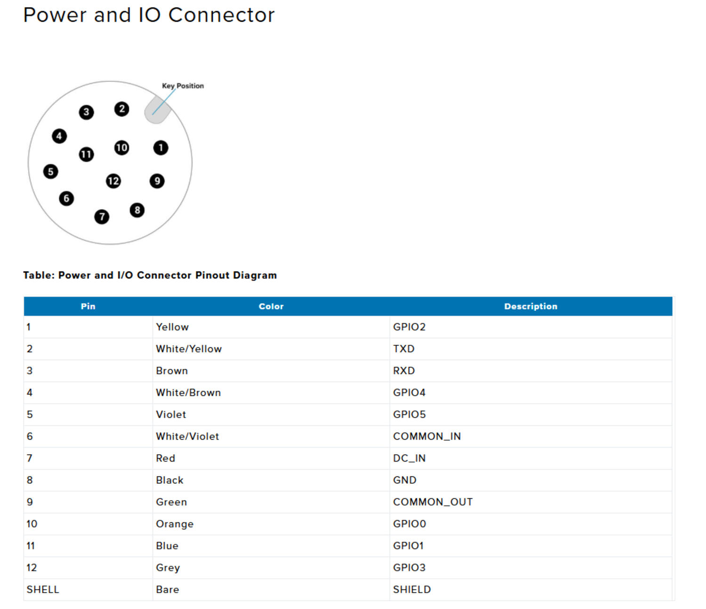Viewport: 706px width, 609px height.
Task: Click pin 10 in the connector diagram
Action: 121,148
